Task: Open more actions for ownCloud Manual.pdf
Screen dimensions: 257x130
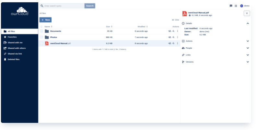Action: pos(177,43)
